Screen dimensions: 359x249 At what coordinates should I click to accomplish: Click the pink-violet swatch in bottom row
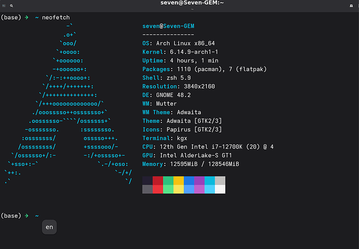(199, 189)
